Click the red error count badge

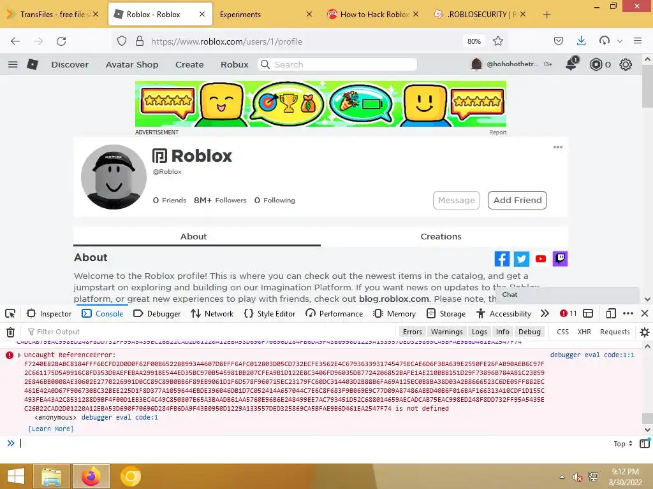[568, 313]
